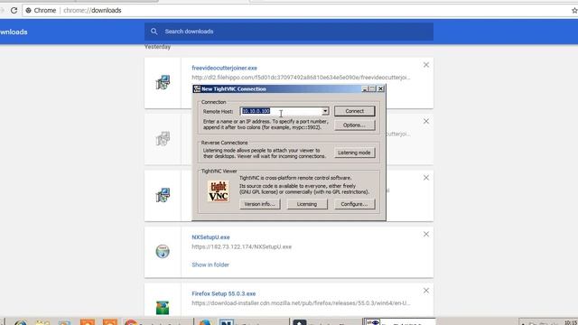Click the greyed-out installer file icon

point(163,138)
